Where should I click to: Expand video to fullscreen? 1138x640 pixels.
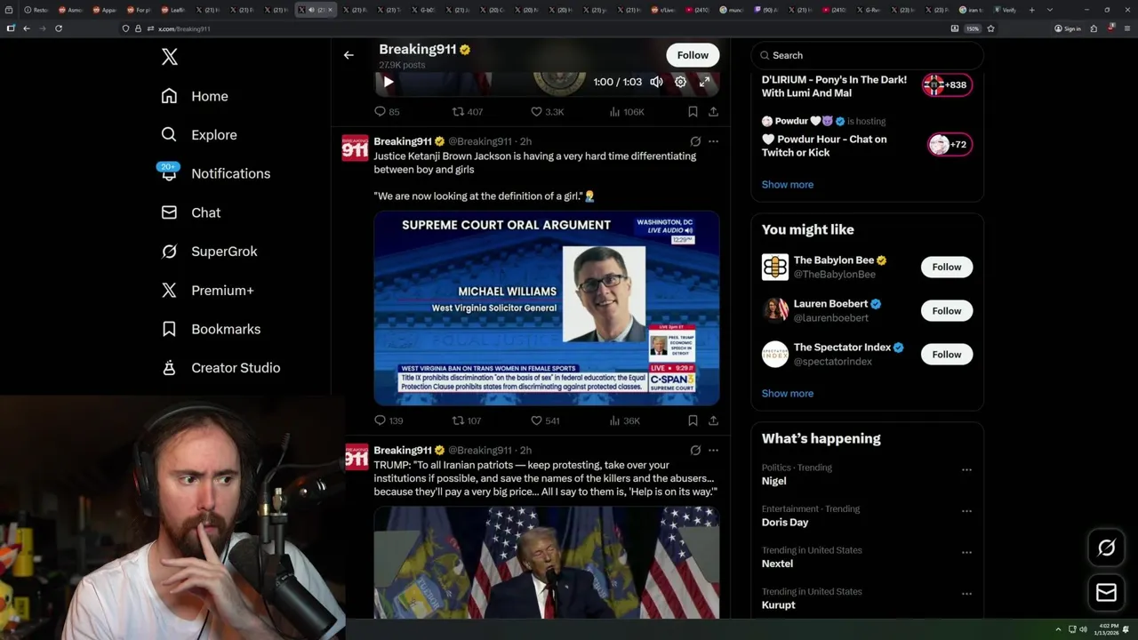pyautogui.click(x=704, y=82)
